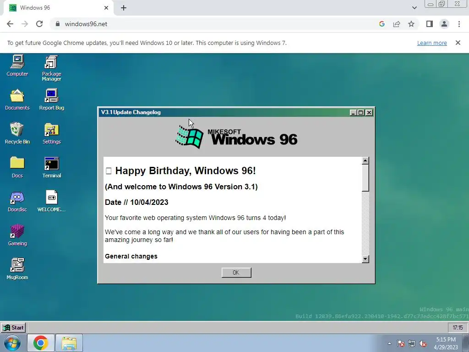469x352 pixels.
Task: Click the 'Happy Birthday, Windows 96!' heading
Action: point(185,170)
